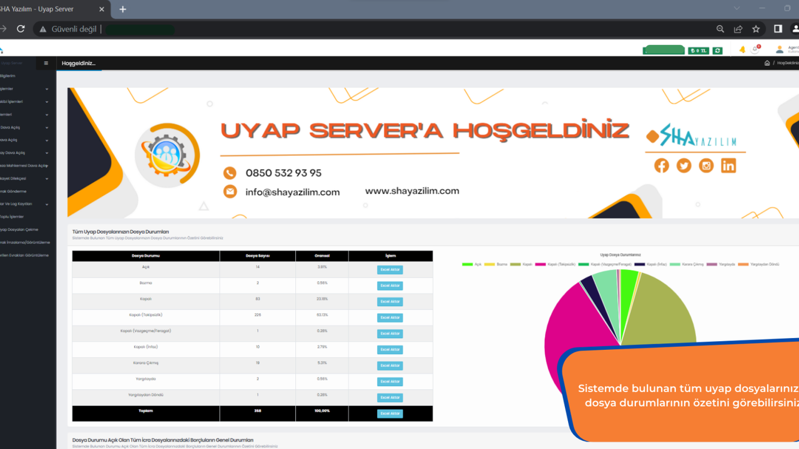The width and height of the screenshot is (799, 449).
Task: Open Uyap Dosyaları Çekme menu item
Action: 20,229
